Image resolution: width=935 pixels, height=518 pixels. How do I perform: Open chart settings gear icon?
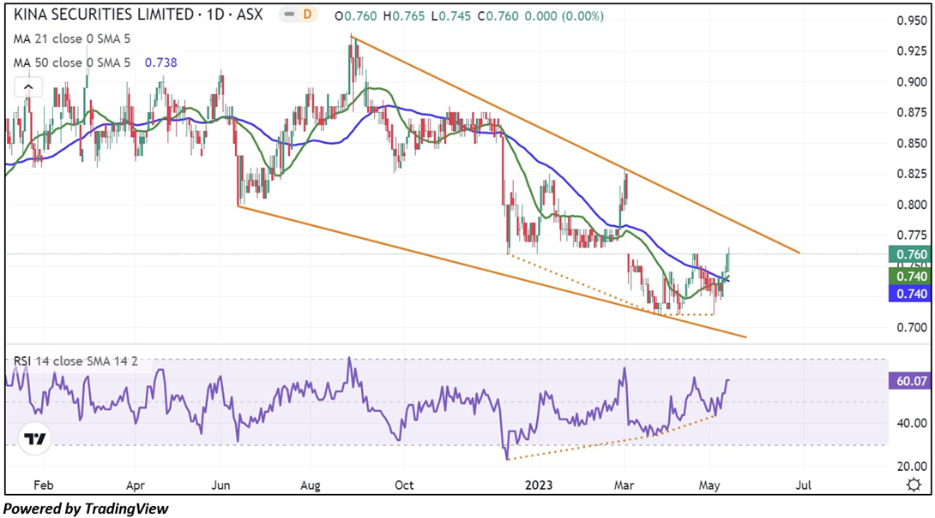(x=913, y=485)
